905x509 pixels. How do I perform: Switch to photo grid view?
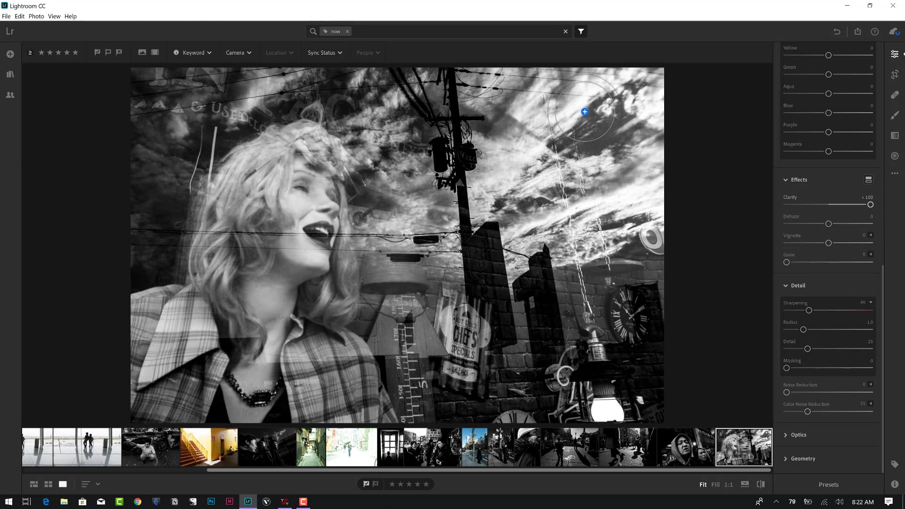34,484
